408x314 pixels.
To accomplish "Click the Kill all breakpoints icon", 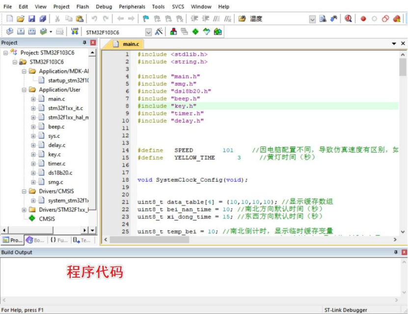I will tap(396, 19).
